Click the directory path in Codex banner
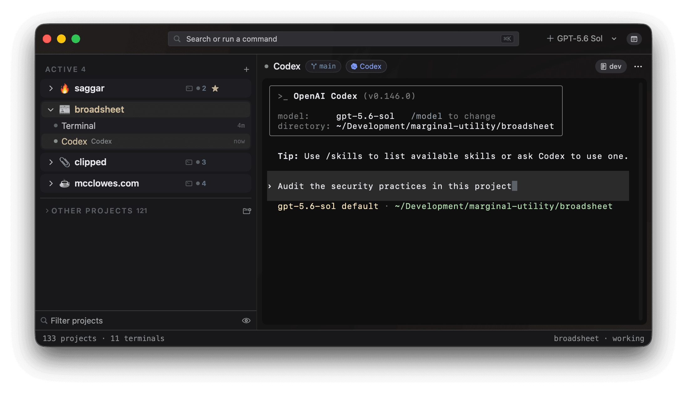 tap(445, 126)
